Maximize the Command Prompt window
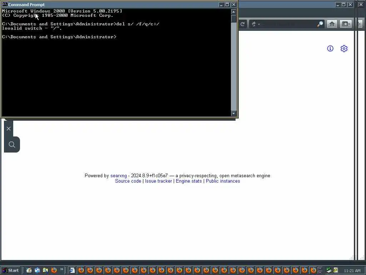 [227, 5]
